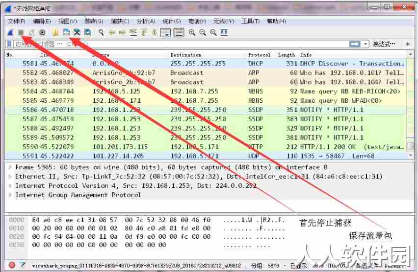Viewport: 418px width, 272px height.
Task: Go to a specific packet icon
Action: tap(133, 33)
